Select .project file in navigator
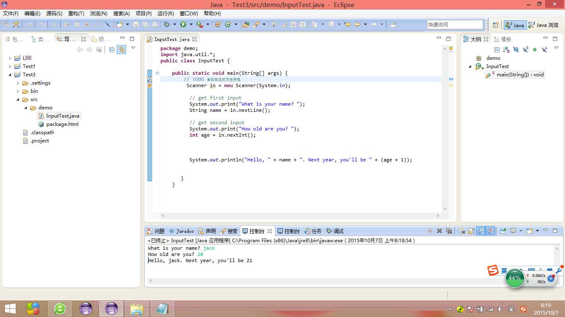Image resolution: width=565 pixels, height=317 pixels. [36, 141]
